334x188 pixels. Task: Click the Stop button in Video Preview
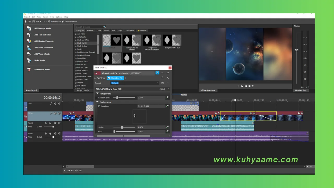pyautogui.click(x=249, y=86)
